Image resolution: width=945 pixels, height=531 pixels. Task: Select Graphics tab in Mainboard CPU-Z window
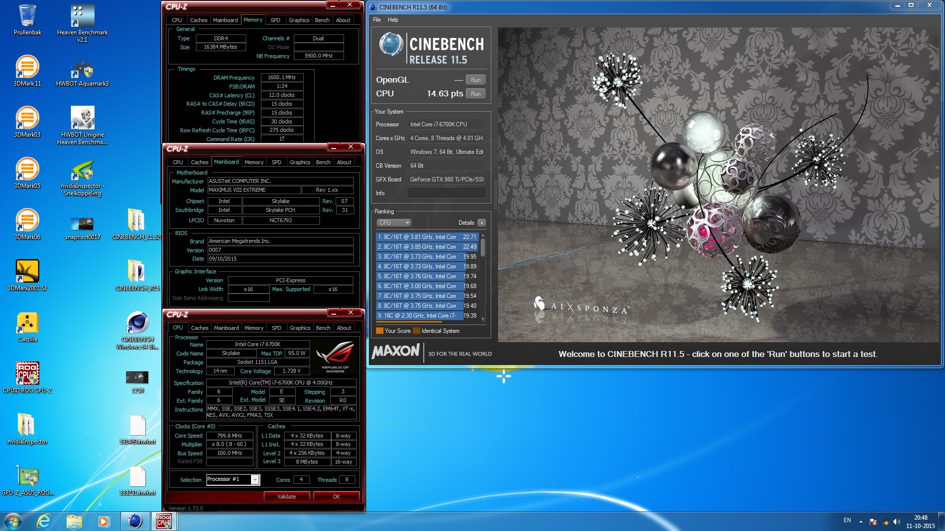point(300,162)
